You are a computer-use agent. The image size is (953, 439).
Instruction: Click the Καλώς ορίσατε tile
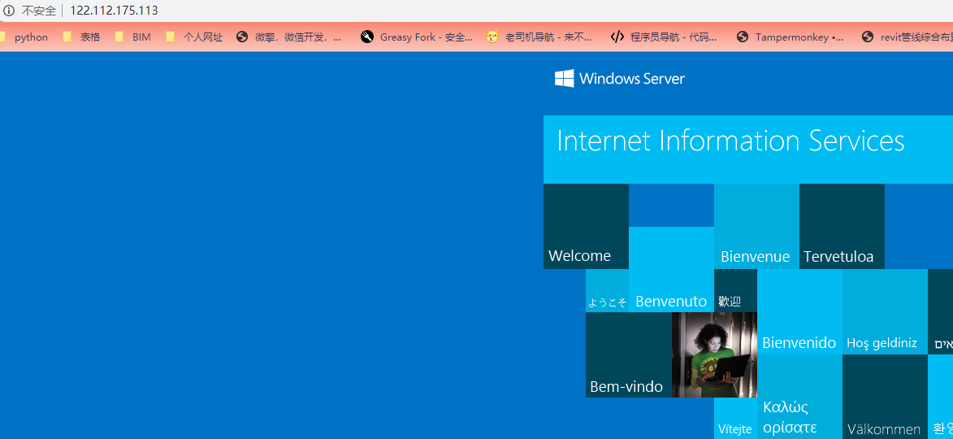799,397
